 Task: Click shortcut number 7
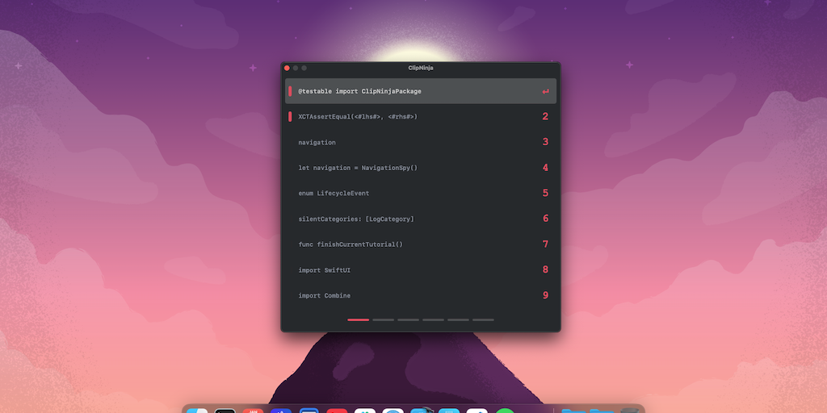point(545,244)
